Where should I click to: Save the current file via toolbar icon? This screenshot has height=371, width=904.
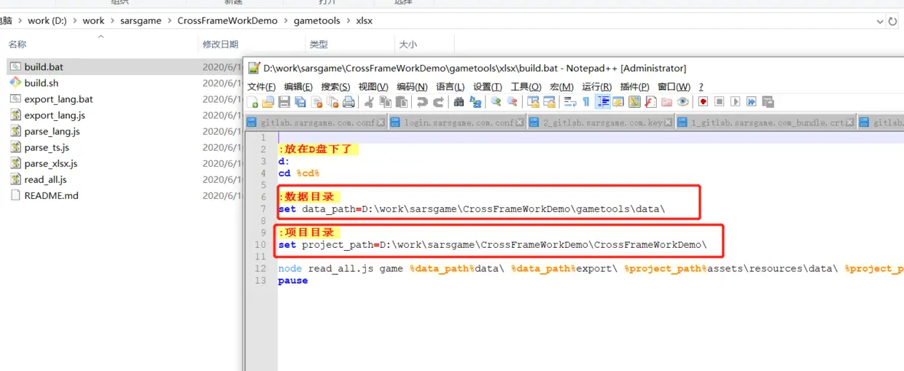tap(284, 102)
